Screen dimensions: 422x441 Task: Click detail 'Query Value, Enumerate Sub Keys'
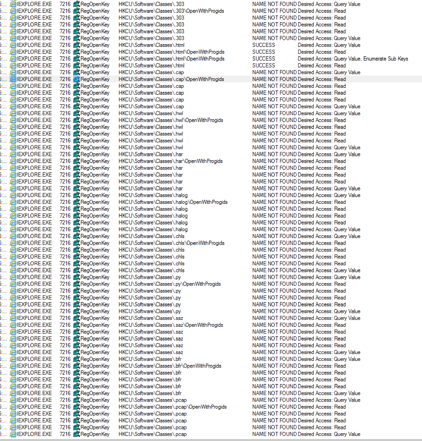pos(371,59)
